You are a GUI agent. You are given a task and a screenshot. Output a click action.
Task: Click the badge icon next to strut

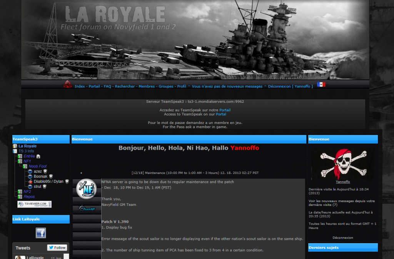coord(45,186)
